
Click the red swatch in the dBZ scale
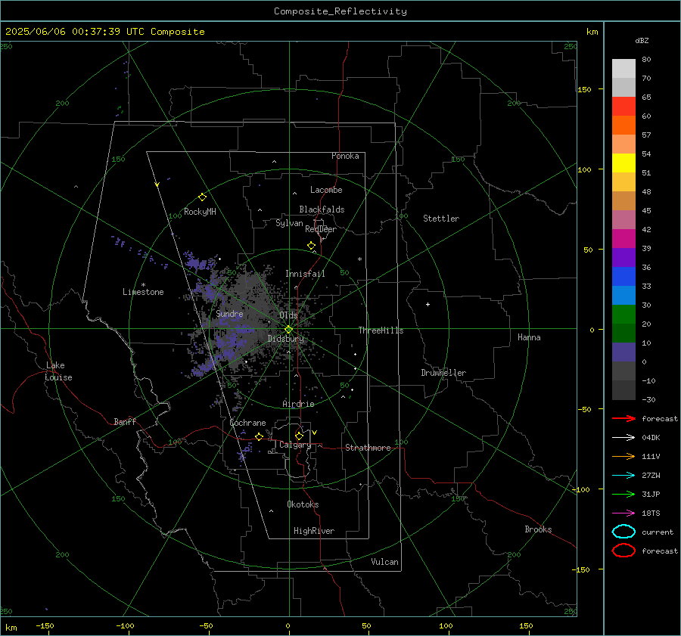pyautogui.click(x=623, y=107)
